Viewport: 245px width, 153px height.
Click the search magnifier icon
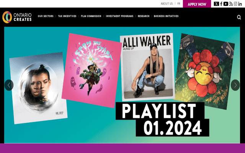[239, 17]
